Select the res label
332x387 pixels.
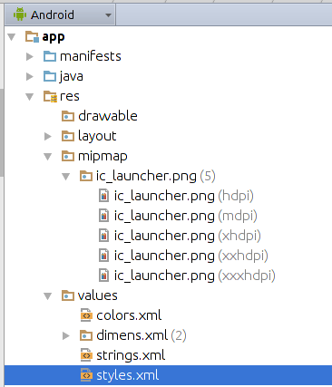[70, 97]
